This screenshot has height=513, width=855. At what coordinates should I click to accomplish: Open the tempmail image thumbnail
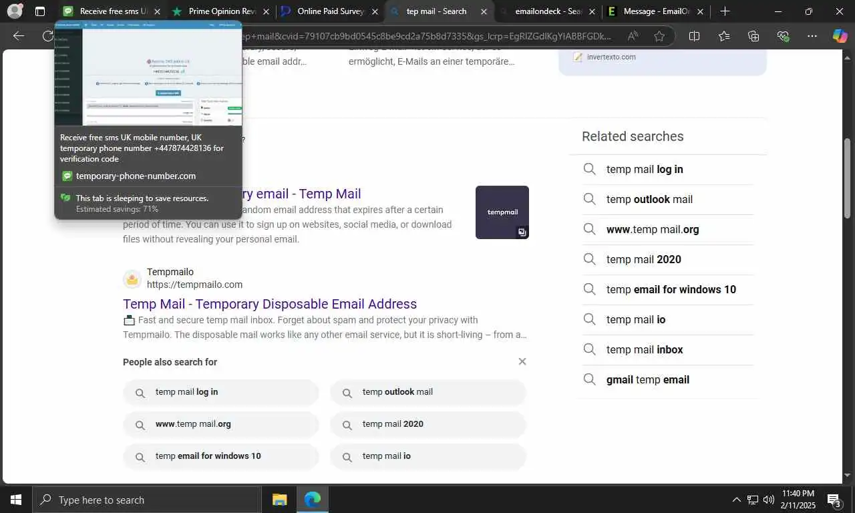point(502,212)
